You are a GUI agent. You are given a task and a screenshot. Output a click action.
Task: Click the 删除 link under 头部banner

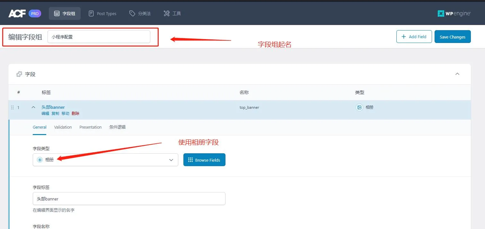tap(75, 114)
